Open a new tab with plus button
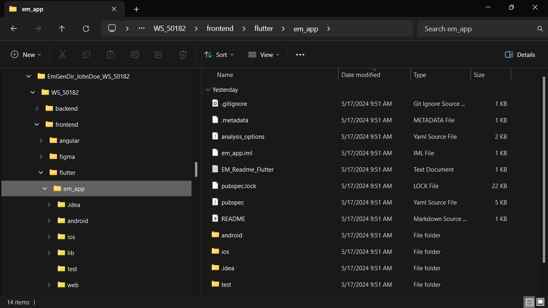 pos(136,9)
